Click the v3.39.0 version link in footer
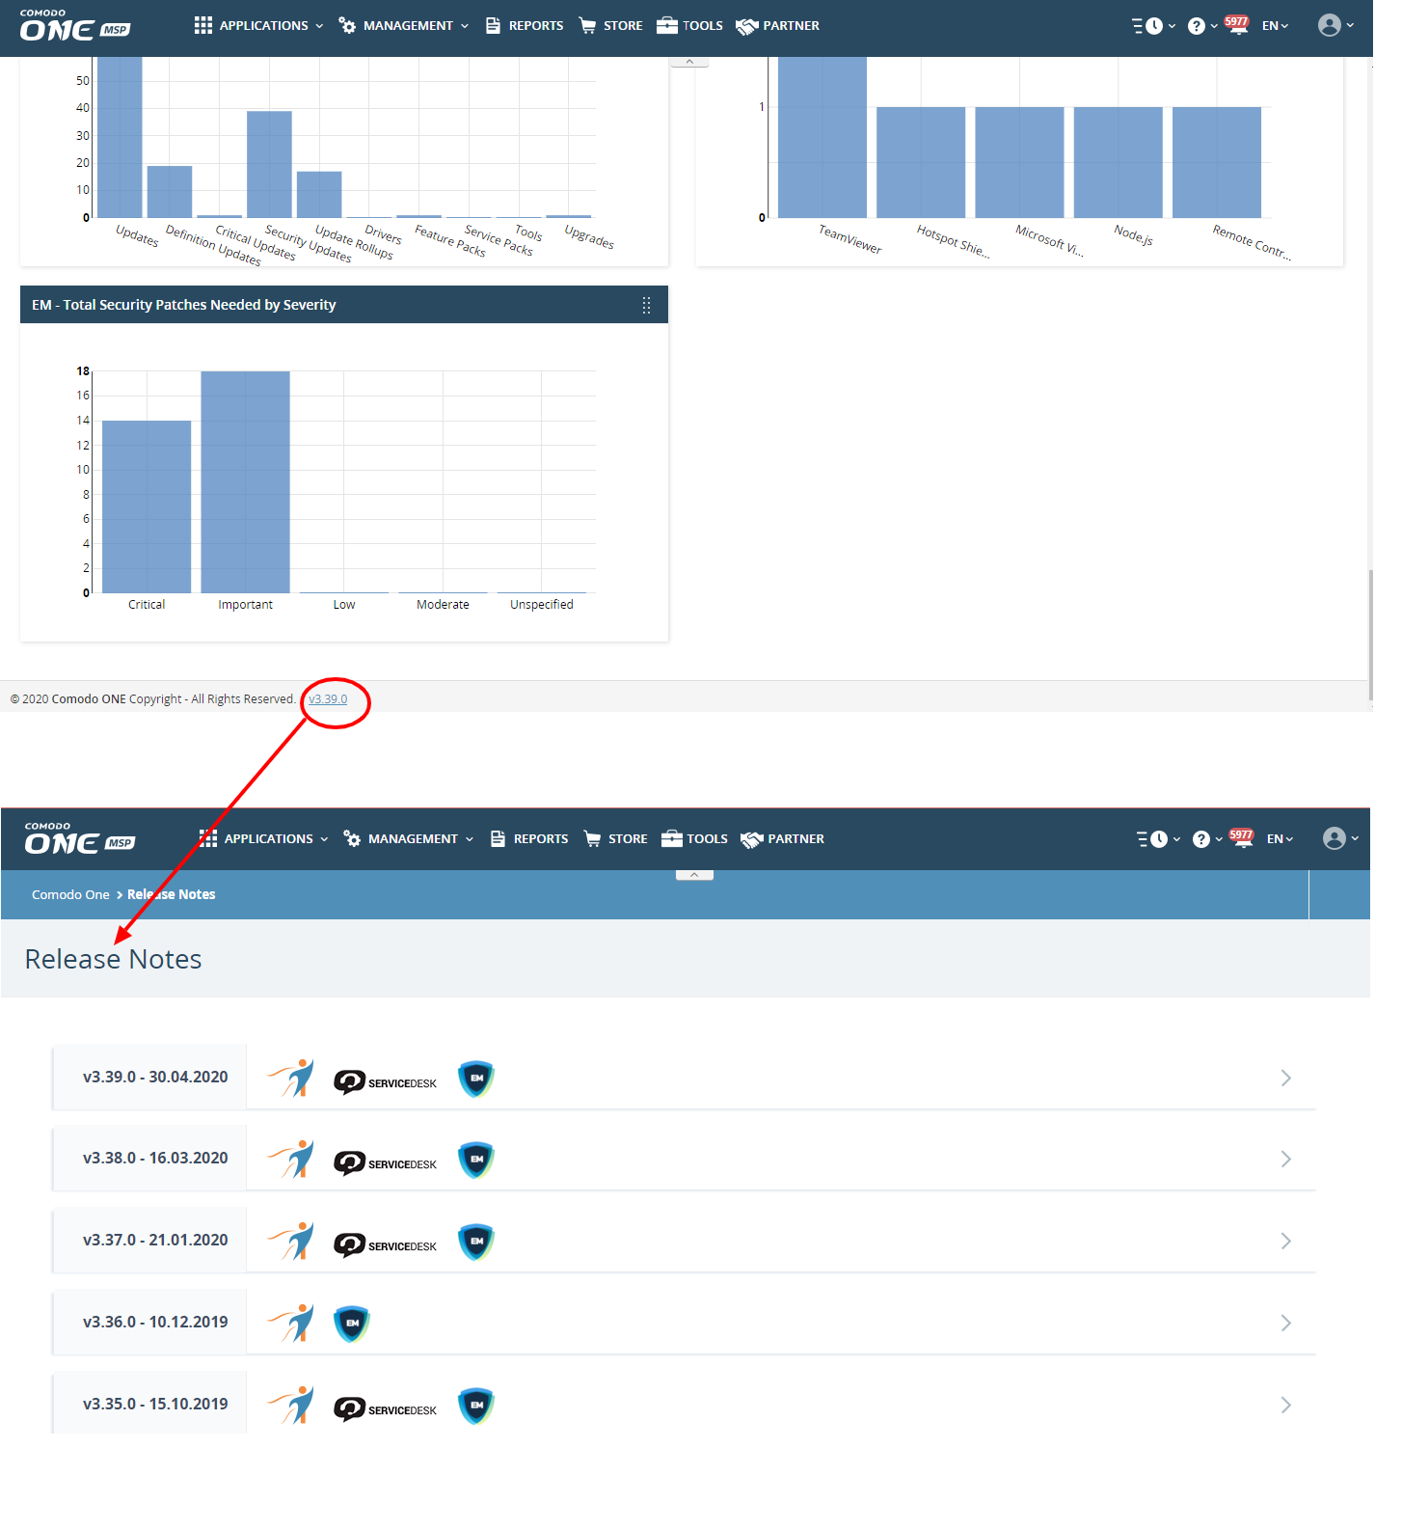Viewport: 1402px width, 1530px height. pos(328,699)
